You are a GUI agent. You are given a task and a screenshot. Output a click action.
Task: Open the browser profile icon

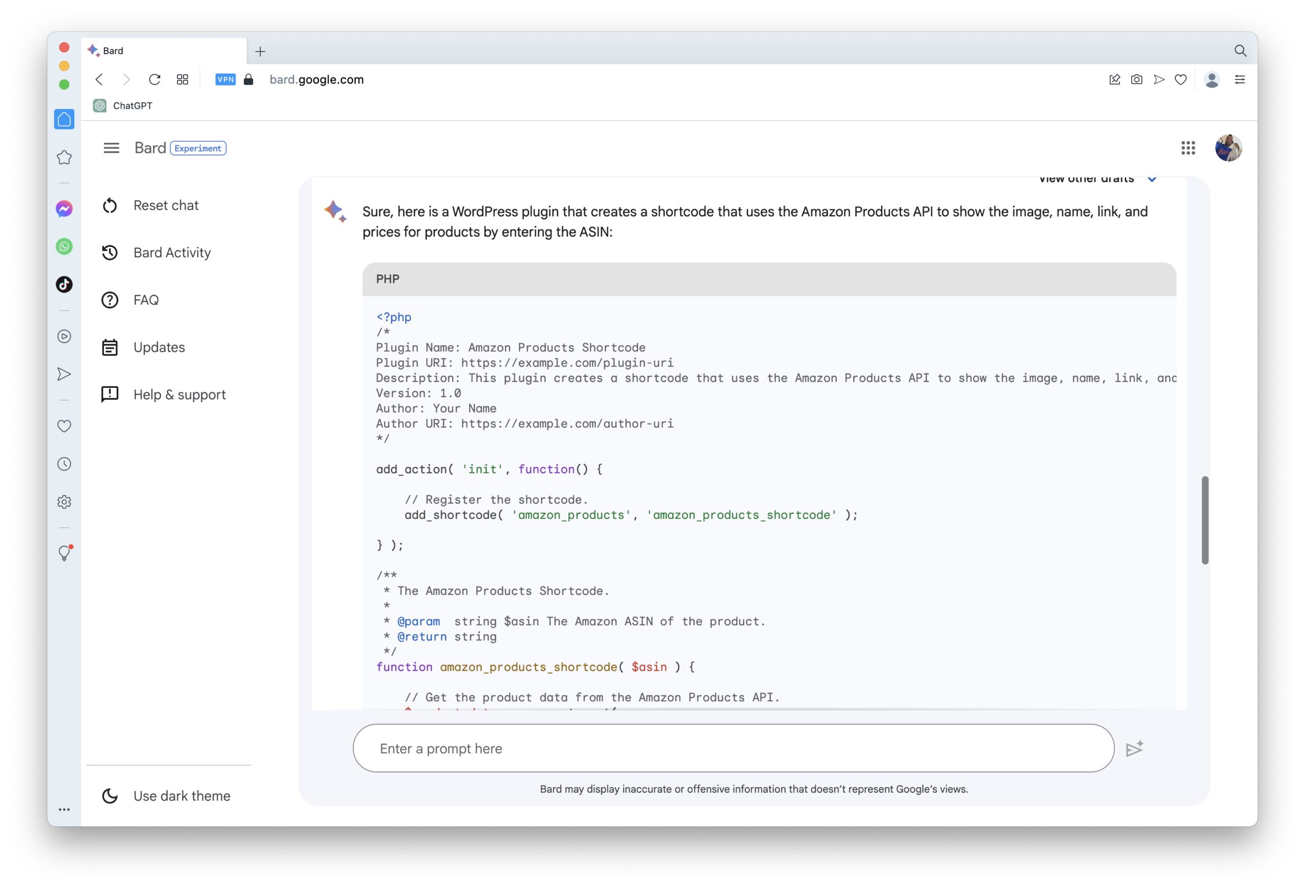pyautogui.click(x=1212, y=80)
